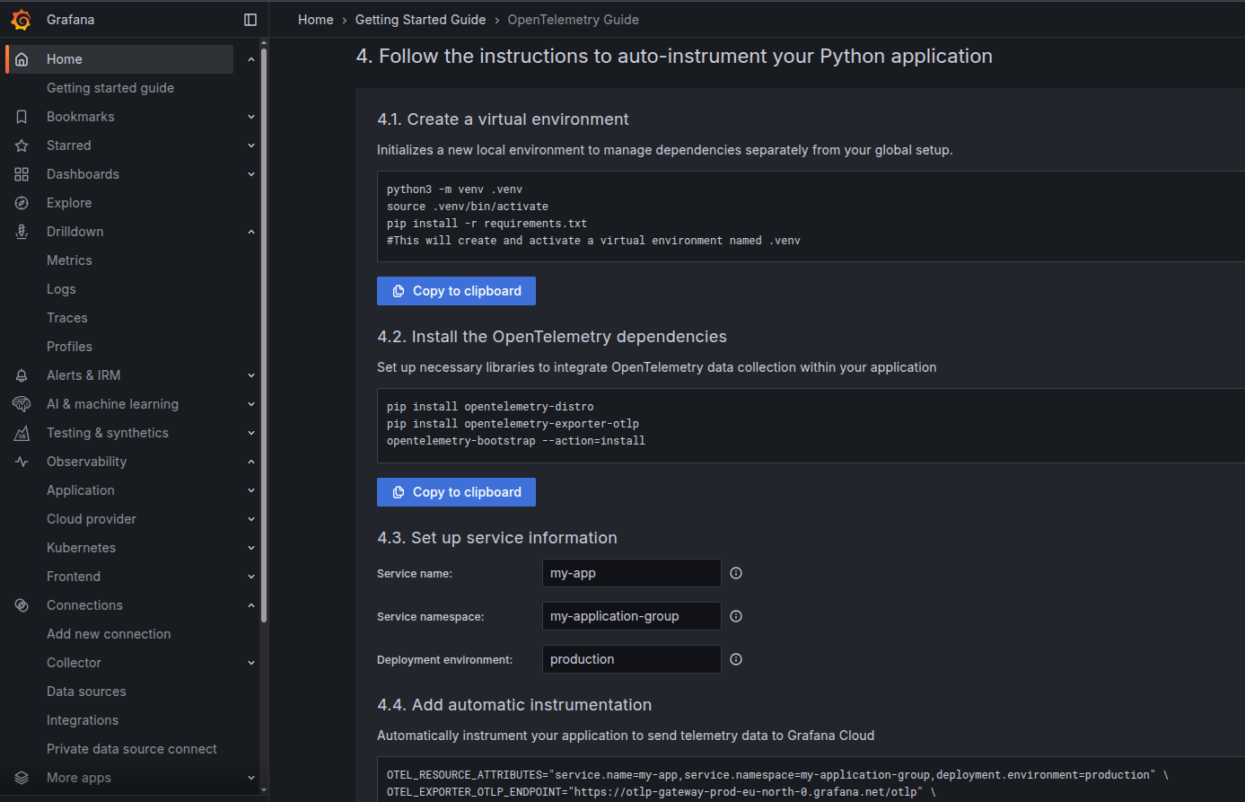Expand Testing & synthetics chevron

(251, 433)
